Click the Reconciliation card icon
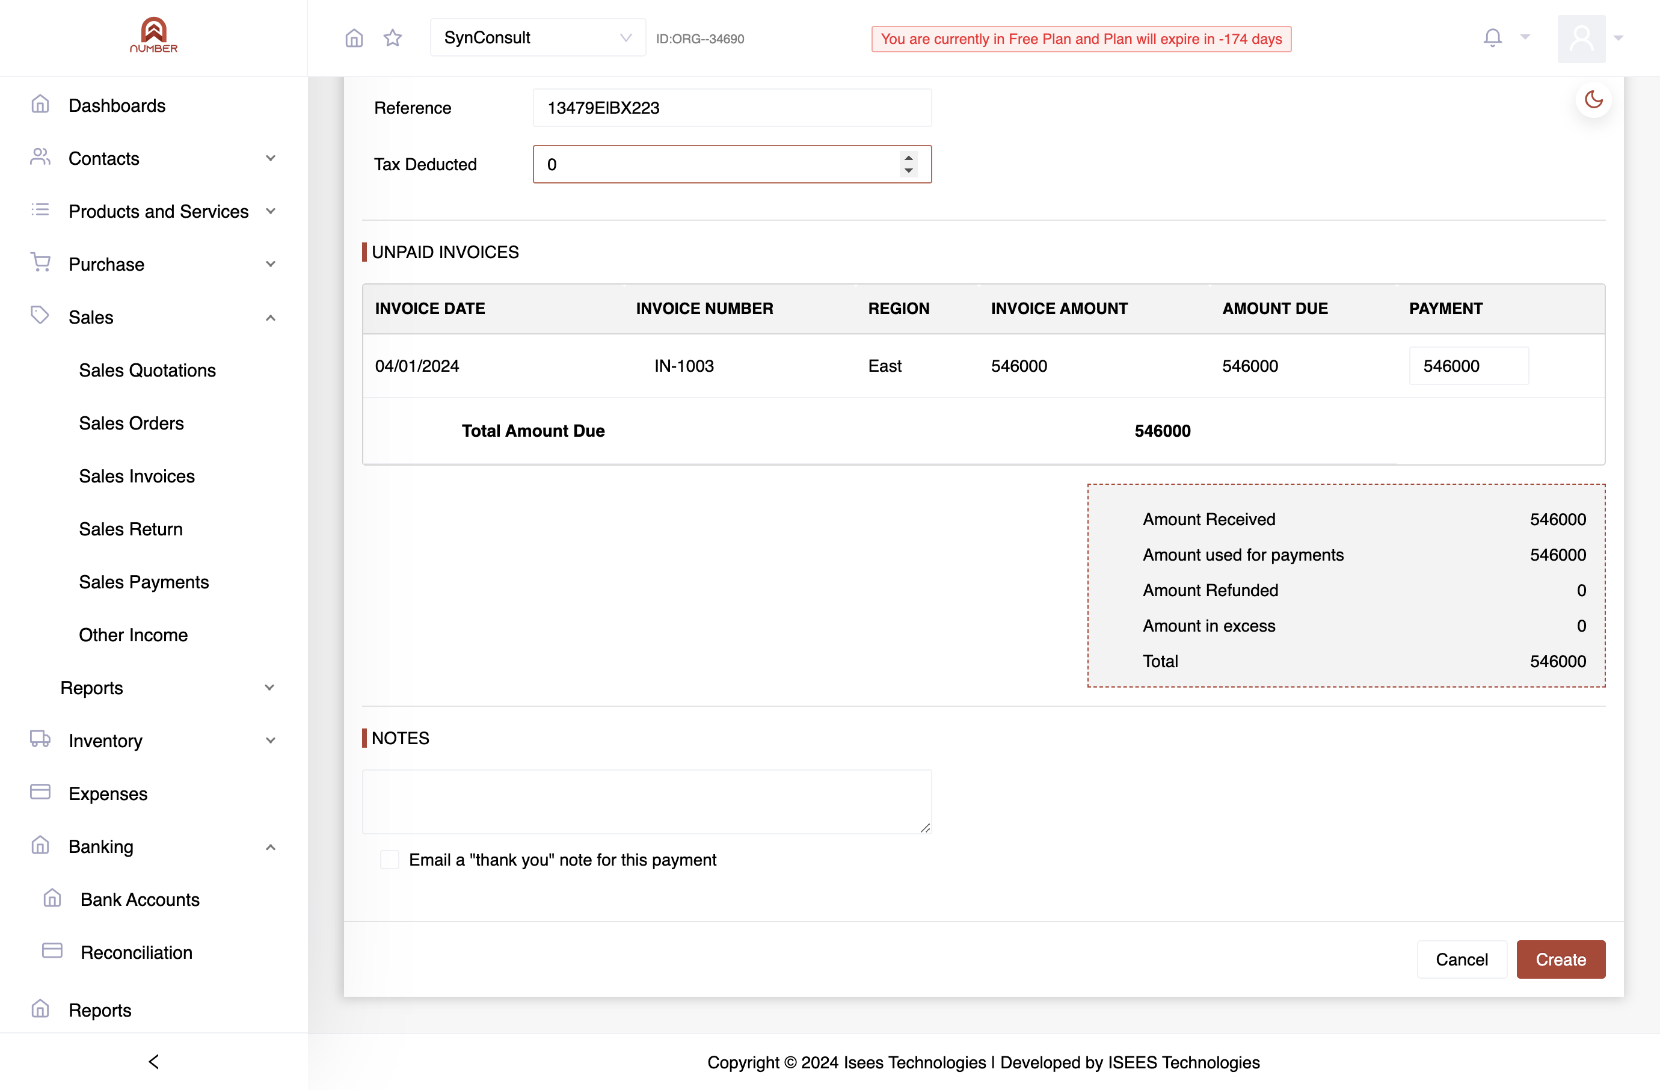 pos(52,951)
